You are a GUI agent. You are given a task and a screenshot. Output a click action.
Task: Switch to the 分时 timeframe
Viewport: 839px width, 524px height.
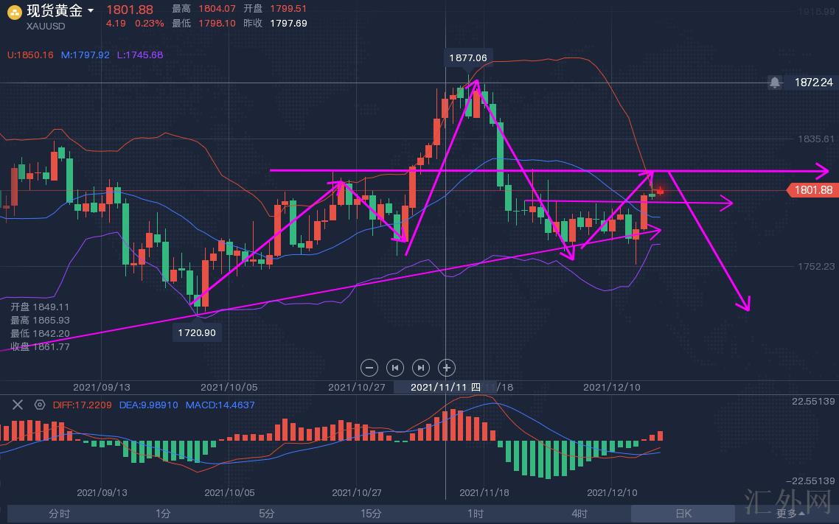(x=59, y=514)
